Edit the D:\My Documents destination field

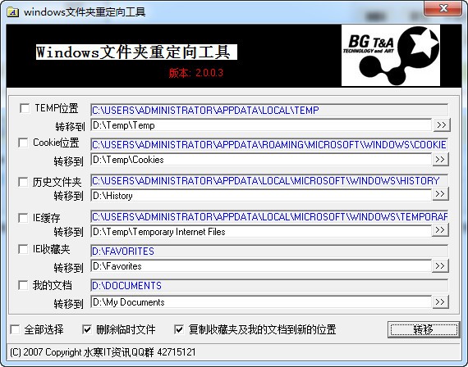coord(261,302)
